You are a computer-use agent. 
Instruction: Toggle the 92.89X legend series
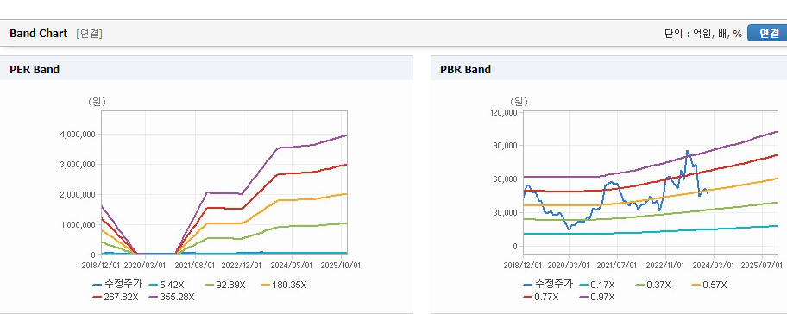pos(225,285)
